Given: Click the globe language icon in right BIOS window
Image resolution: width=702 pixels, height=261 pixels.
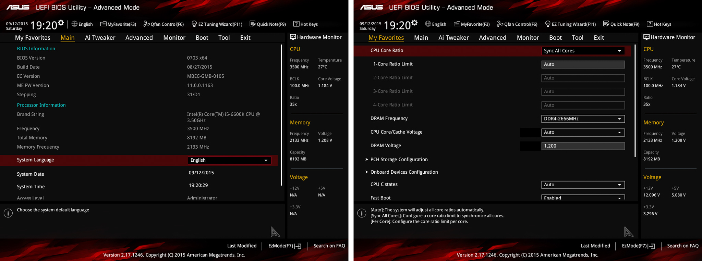Looking at the screenshot, I should pos(428,24).
